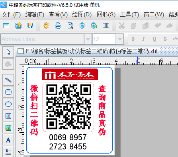Open the 窗口(W) menu

click(154, 14)
